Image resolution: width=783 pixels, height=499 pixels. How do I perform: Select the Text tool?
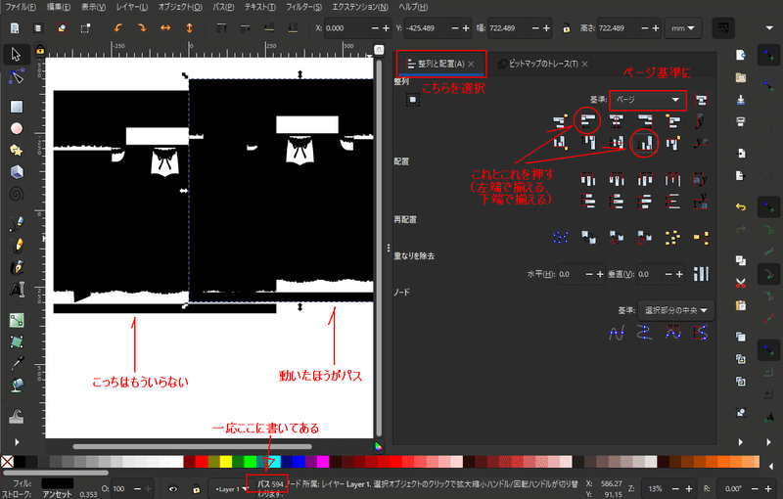coord(17,290)
